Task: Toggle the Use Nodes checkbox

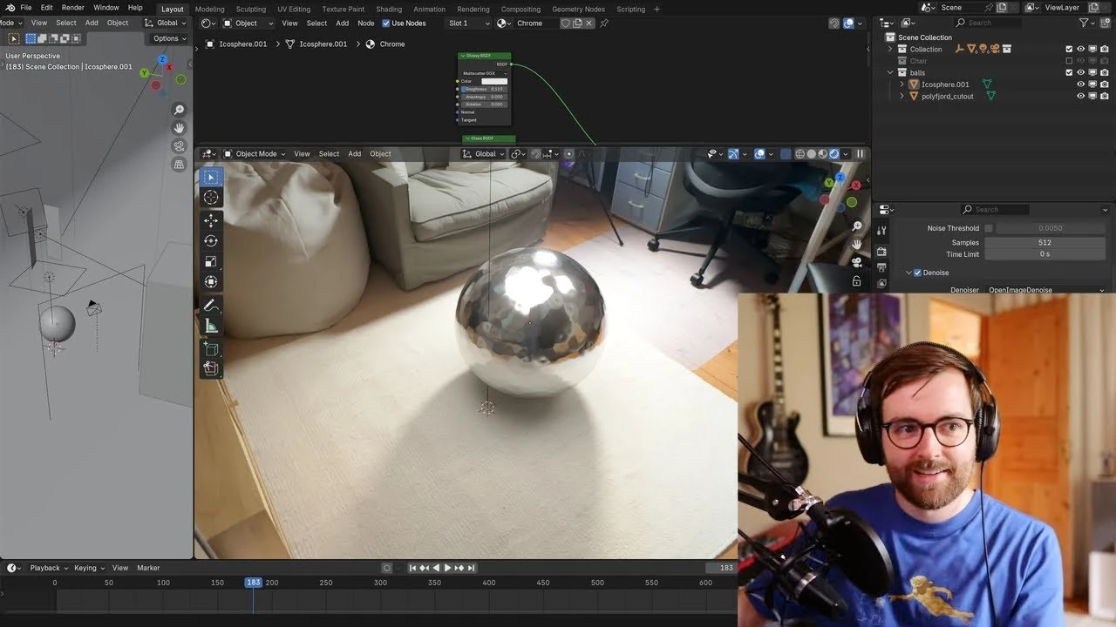Action: [x=386, y=24]
